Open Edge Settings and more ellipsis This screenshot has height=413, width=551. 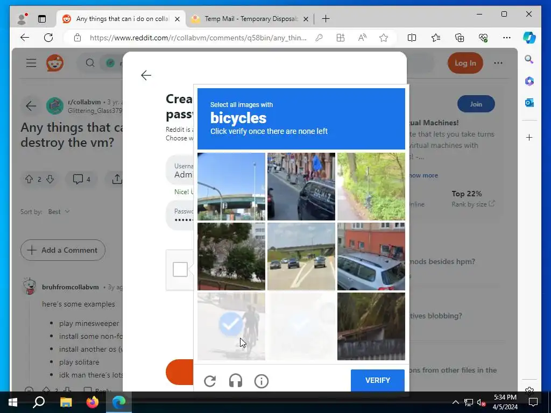pos(507,38)
